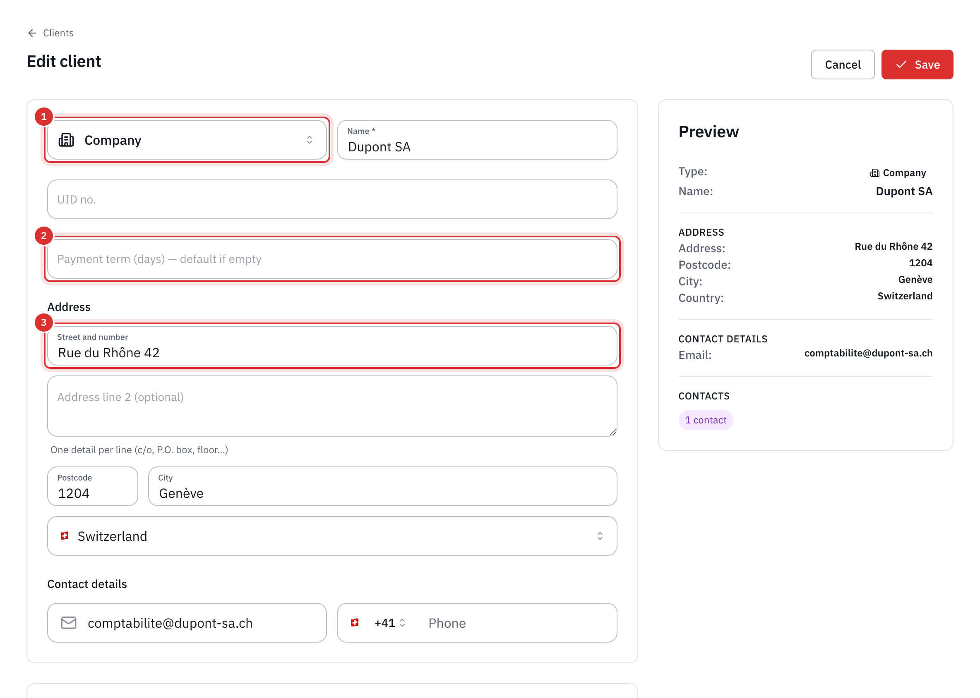Viewport: 980px width, 698px height.
Task: Click the building icon in Company selector
Action: (x=66, y=140)
